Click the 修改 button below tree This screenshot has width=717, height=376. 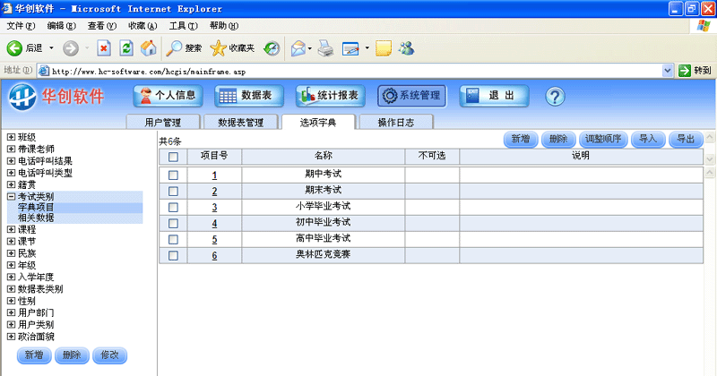coord(109,355)
